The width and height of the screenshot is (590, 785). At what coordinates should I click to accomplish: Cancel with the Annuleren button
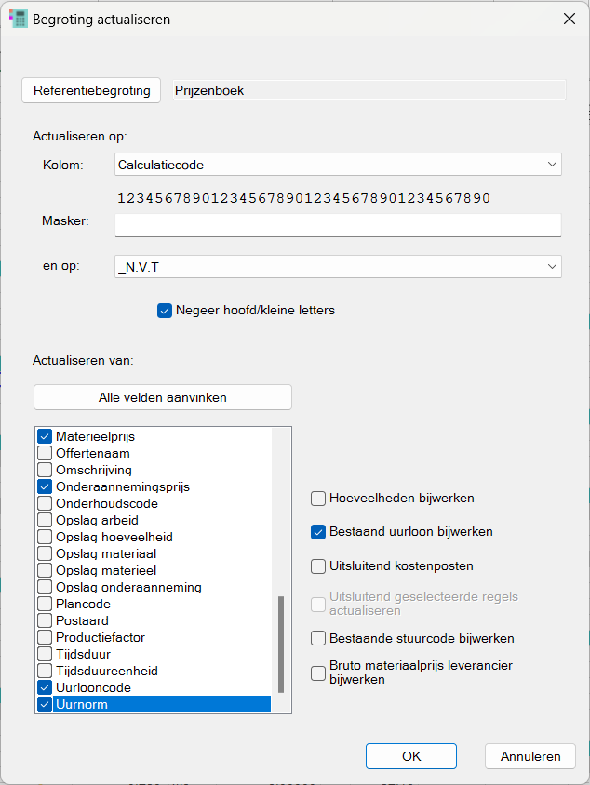coord(530,756)
